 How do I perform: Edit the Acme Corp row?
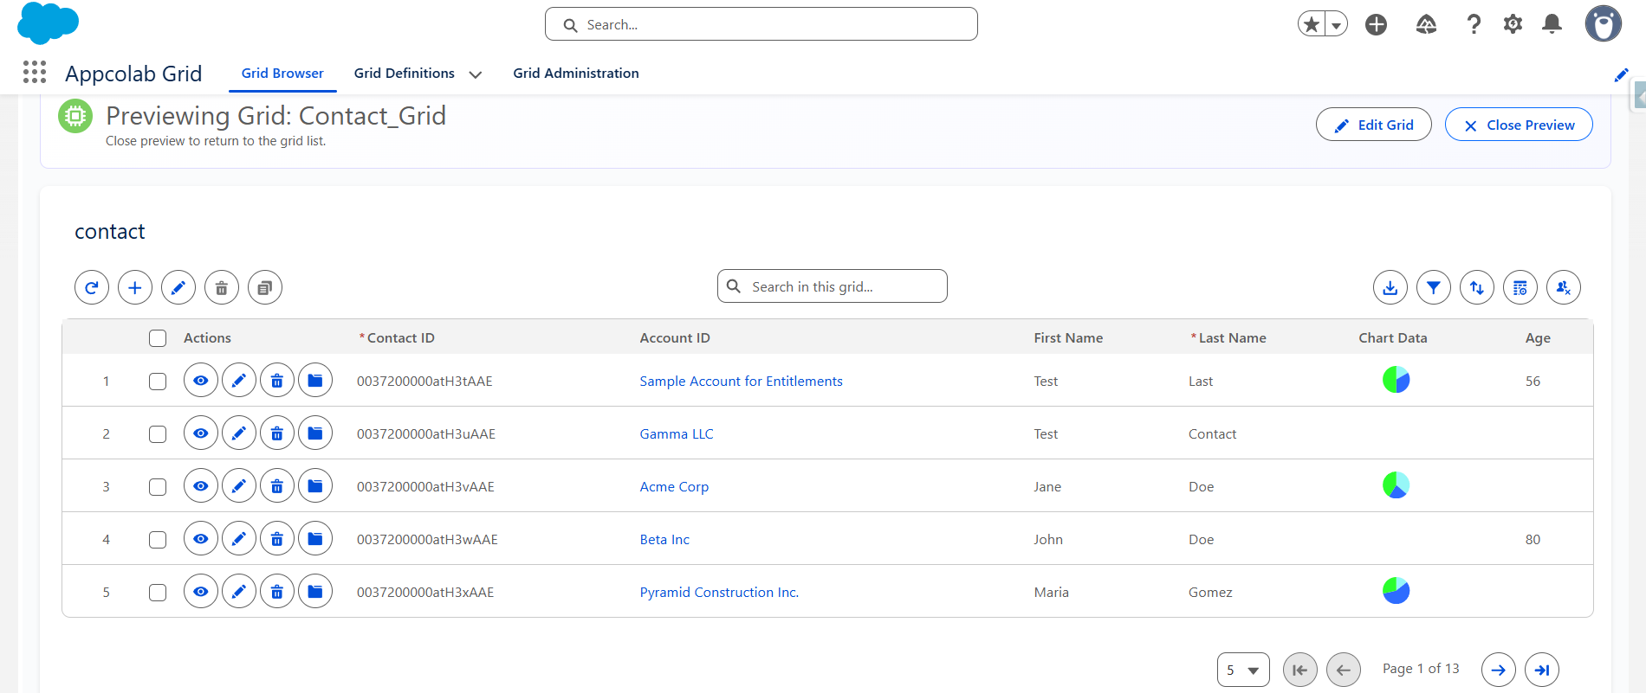239,486
